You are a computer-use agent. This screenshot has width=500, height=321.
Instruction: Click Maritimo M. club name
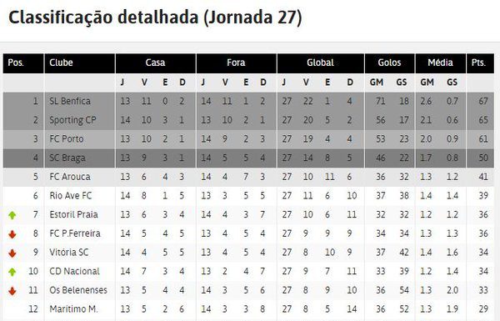pyautogui.click(x=73, y=309)
